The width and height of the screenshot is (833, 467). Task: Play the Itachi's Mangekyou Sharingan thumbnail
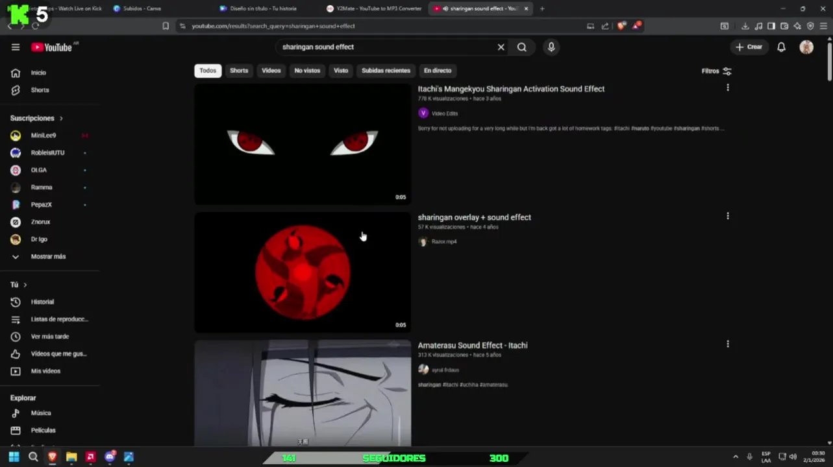tap(303, 144)
